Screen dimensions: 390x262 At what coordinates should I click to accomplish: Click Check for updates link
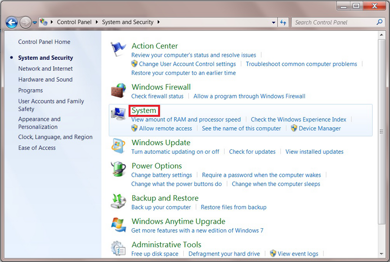252,152
